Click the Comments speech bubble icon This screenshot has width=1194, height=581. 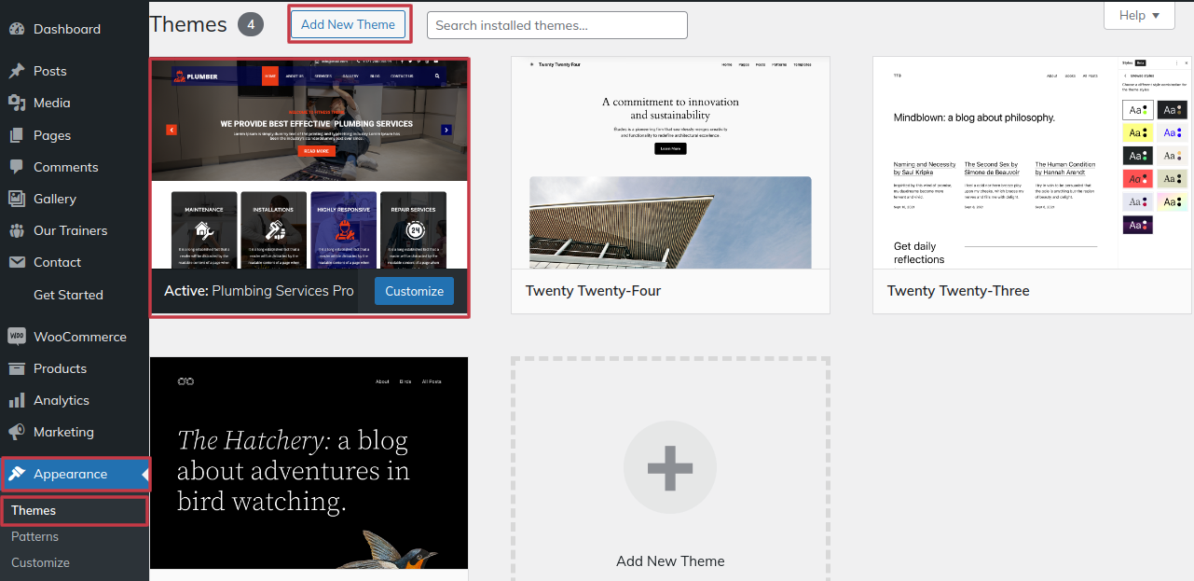pos(16,167)
